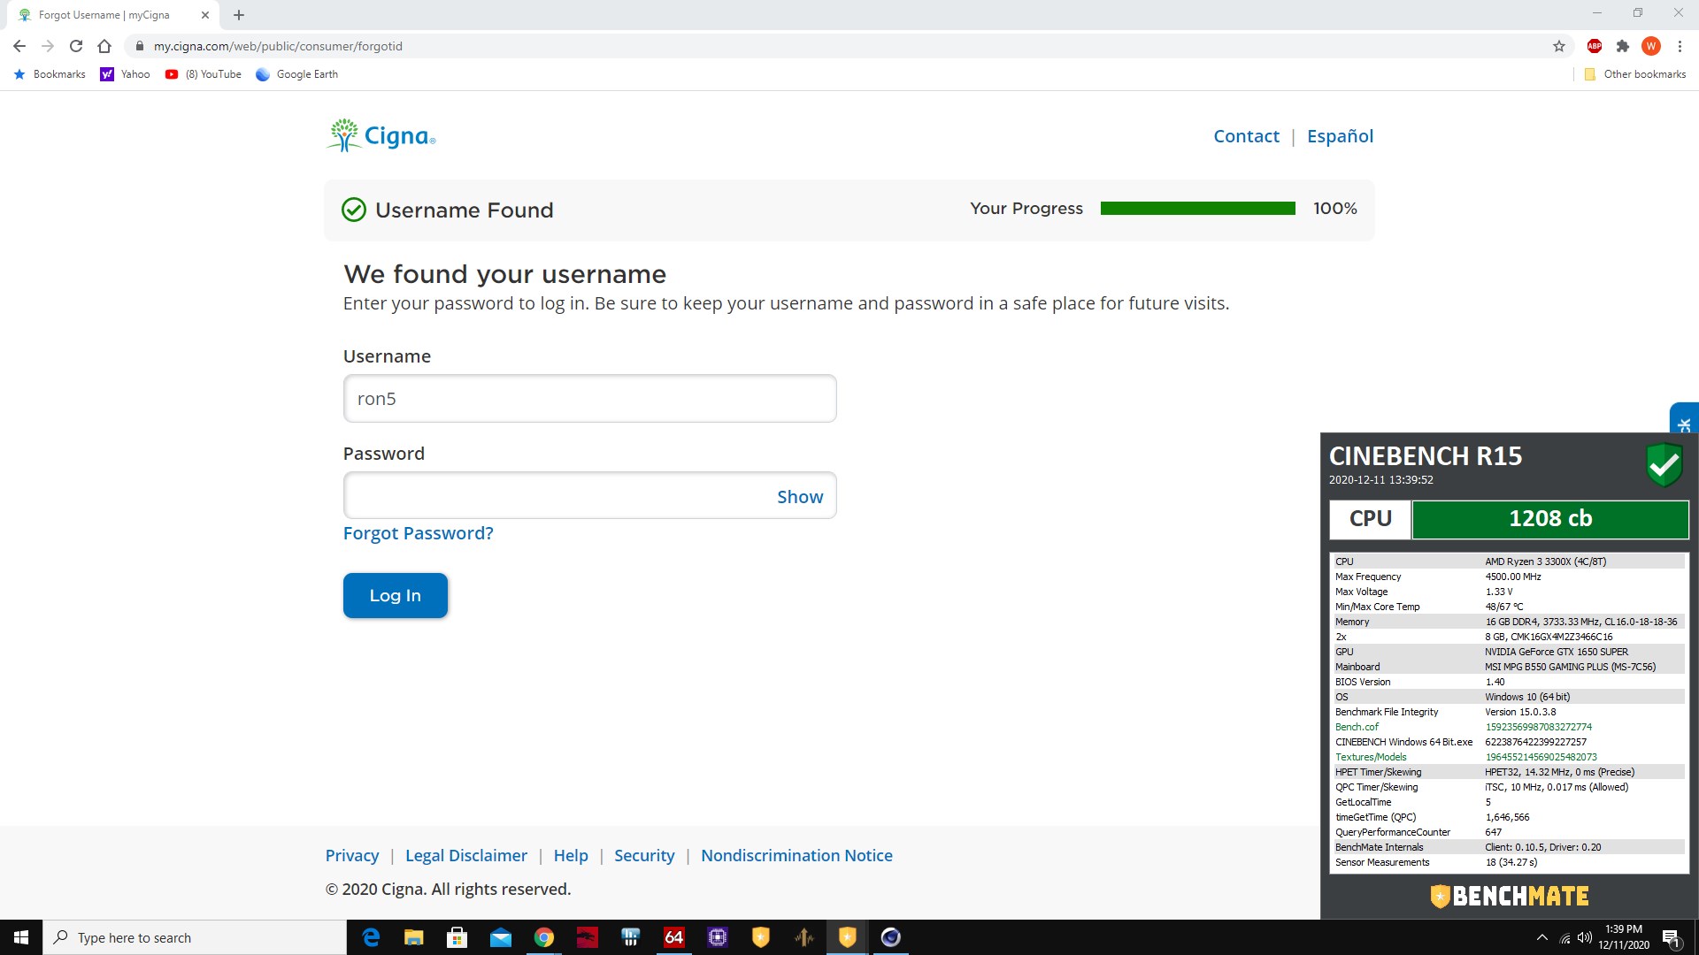
Task: Open the Legal Disclaimer link
Action: click(466, 856)
